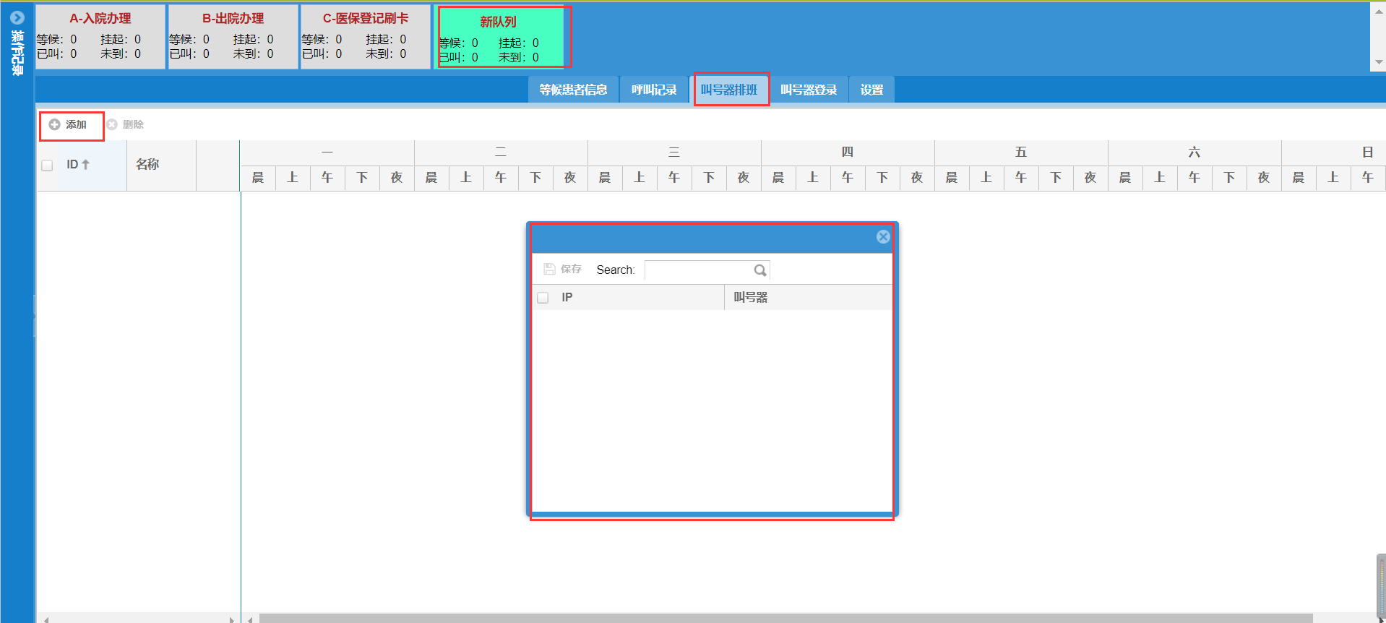Click scroll-down arrow of the queue panel
This screenshot has height=623, width=1386.
1379,63
